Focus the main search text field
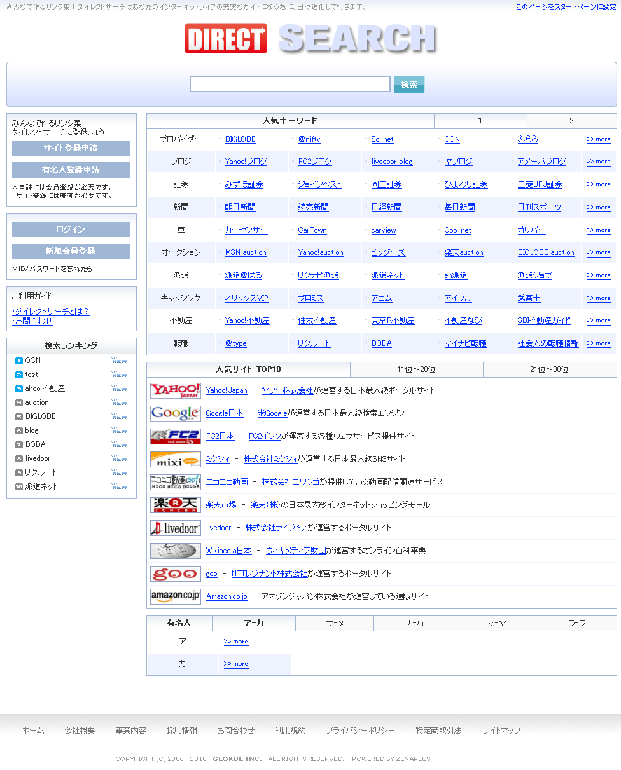Screen dimensions: 621x770 290,84
